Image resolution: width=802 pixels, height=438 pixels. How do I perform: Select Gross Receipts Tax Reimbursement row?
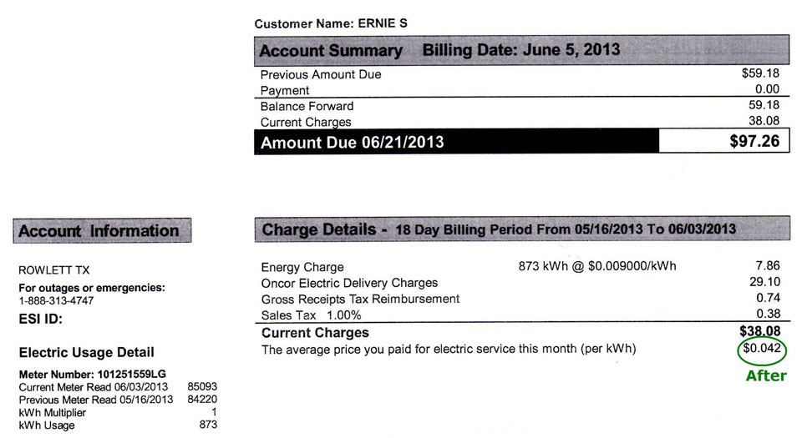pyautogui.click(x=520, y=299)
